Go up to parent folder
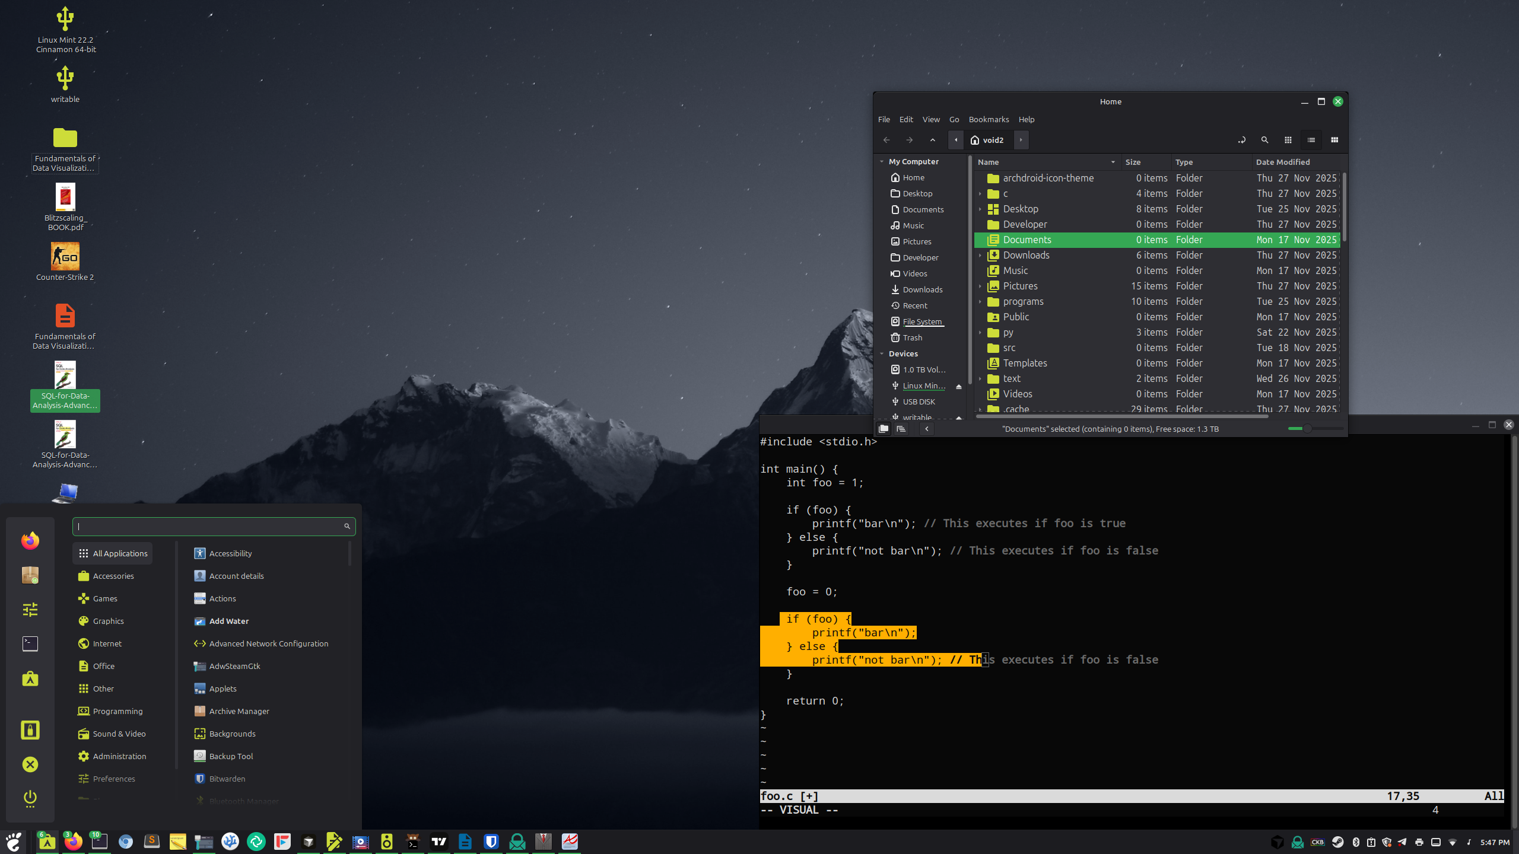 click(933, 140)
